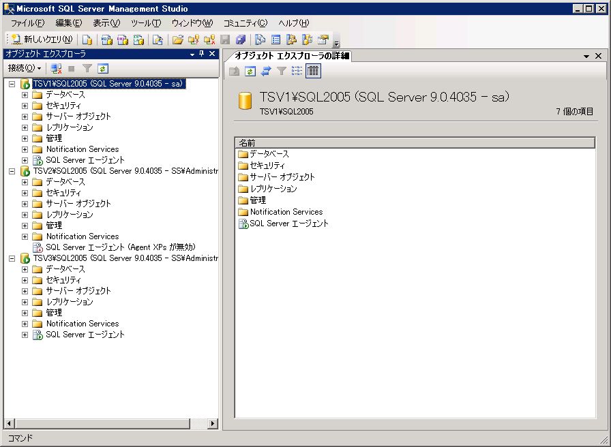
Task: Click the Save floppy disk icon
Action: click(x=225, y=40)
